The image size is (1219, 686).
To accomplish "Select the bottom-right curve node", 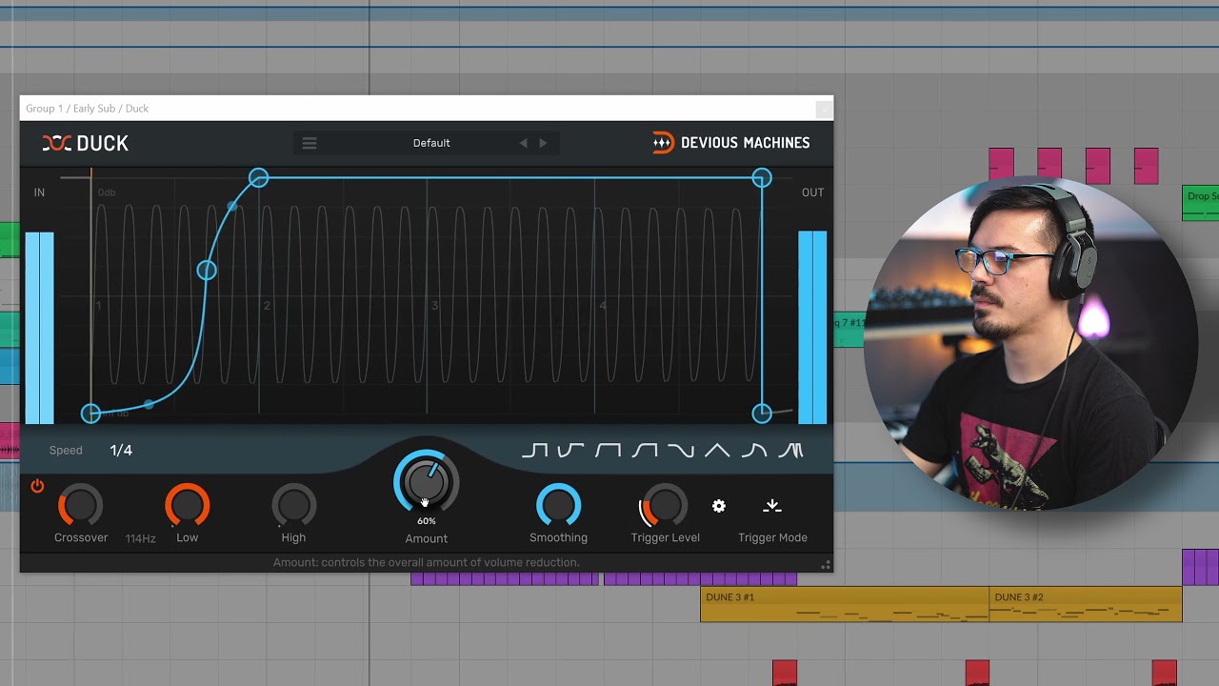I will pos(762,414).
